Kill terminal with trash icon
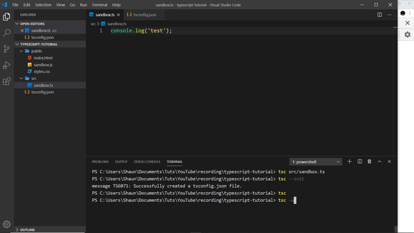The width and height of the screenshot is (414, 233). click(369, 161)
